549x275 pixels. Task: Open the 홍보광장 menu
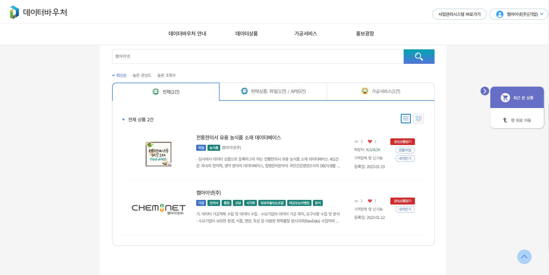pos(365,34)
